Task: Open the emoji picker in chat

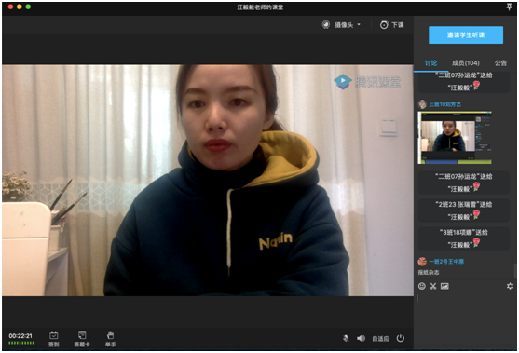Action: click(422, 286)
